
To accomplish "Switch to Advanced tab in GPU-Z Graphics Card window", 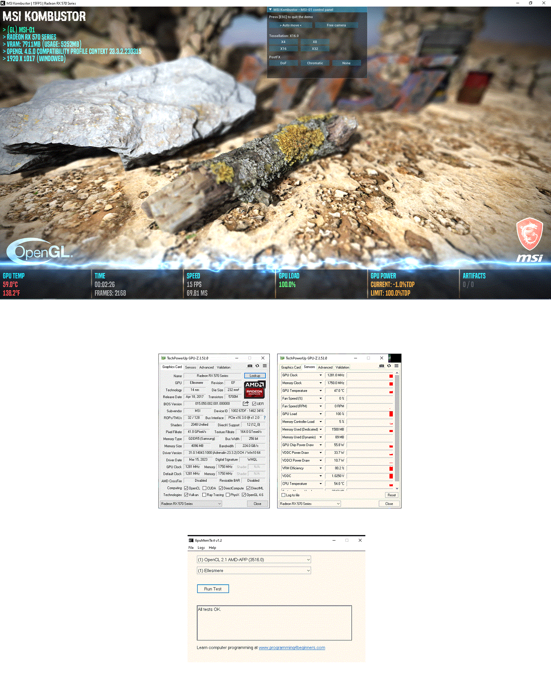I will click(206, 367).
